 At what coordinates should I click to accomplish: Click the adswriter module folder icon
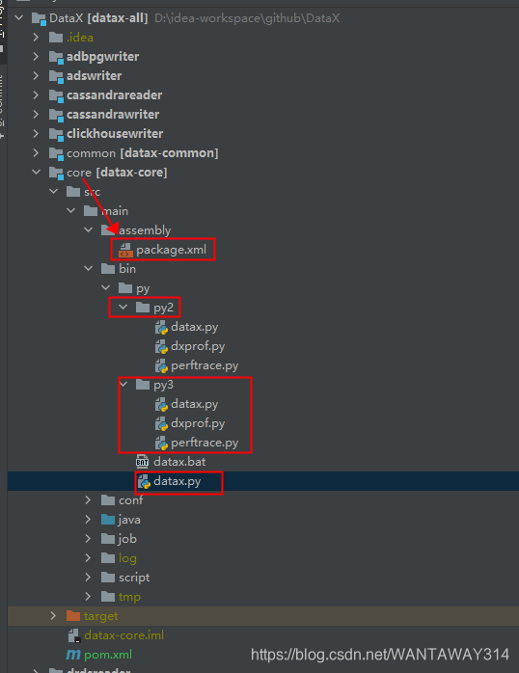point(56,76)
